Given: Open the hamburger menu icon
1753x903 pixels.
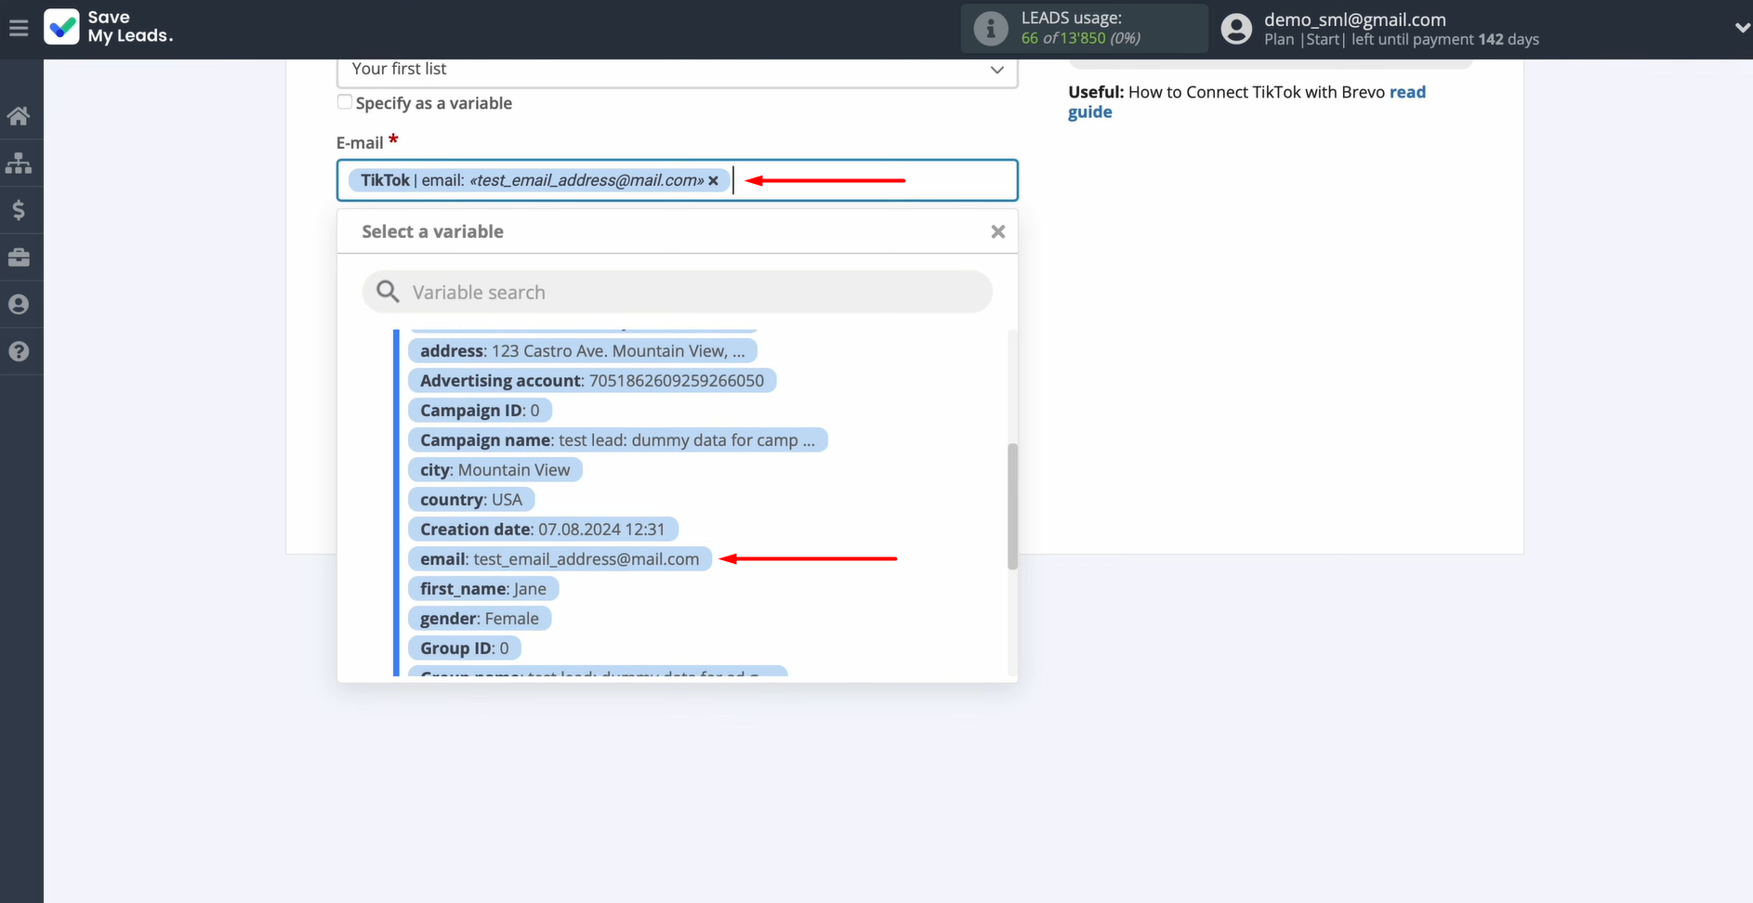Looking at the screenshot, I should [19, 29].
